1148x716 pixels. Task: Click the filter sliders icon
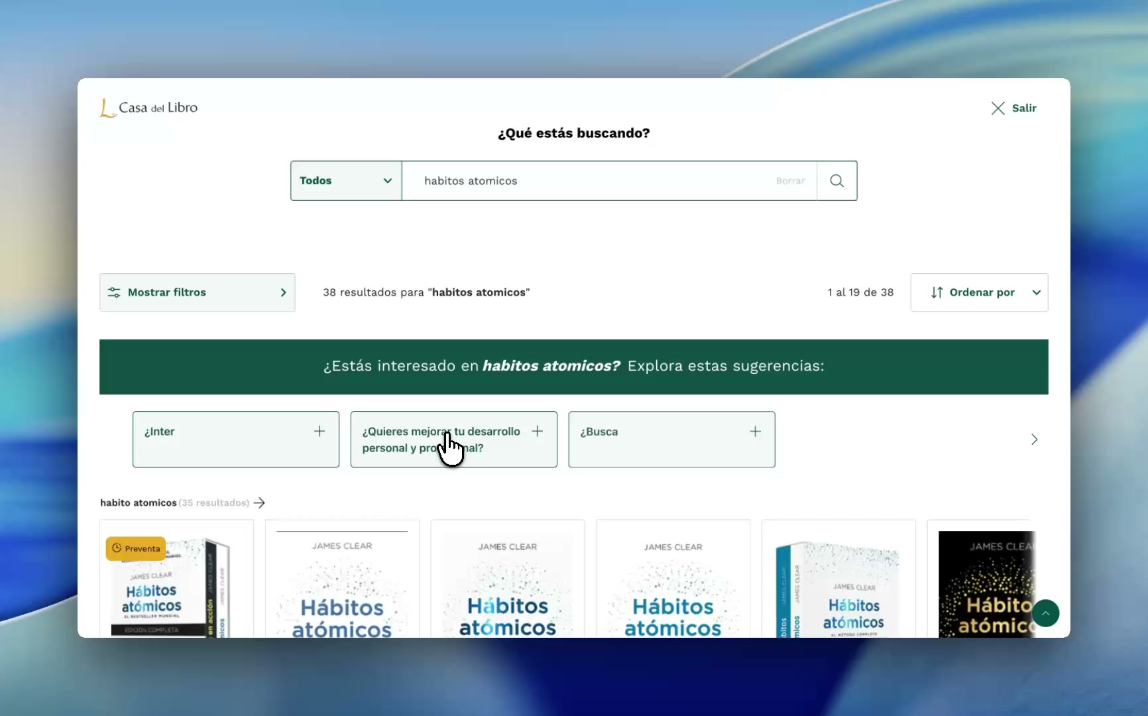pyautogui.click(x=114, y=292)
